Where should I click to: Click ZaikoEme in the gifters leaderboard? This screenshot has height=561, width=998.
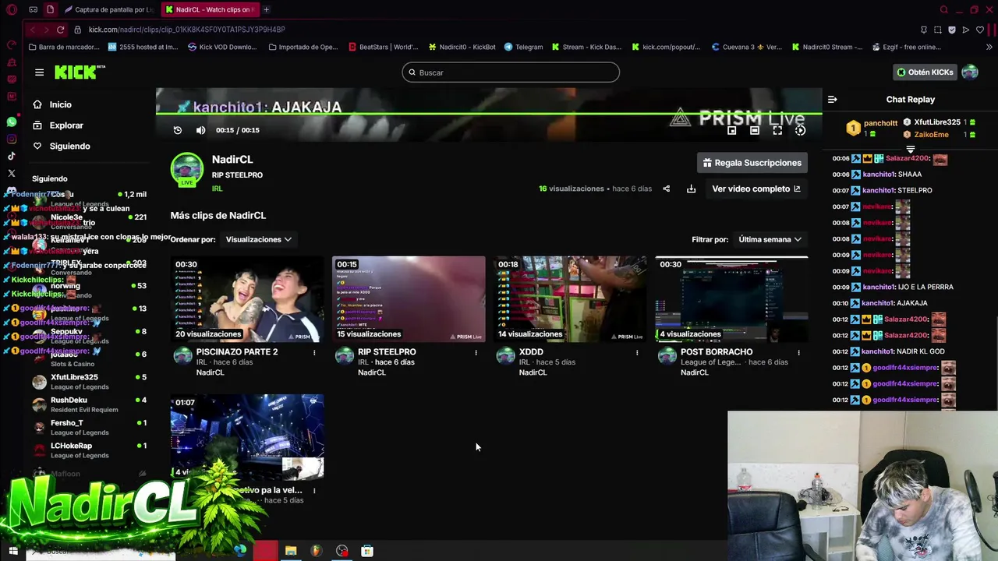[931, 135]
